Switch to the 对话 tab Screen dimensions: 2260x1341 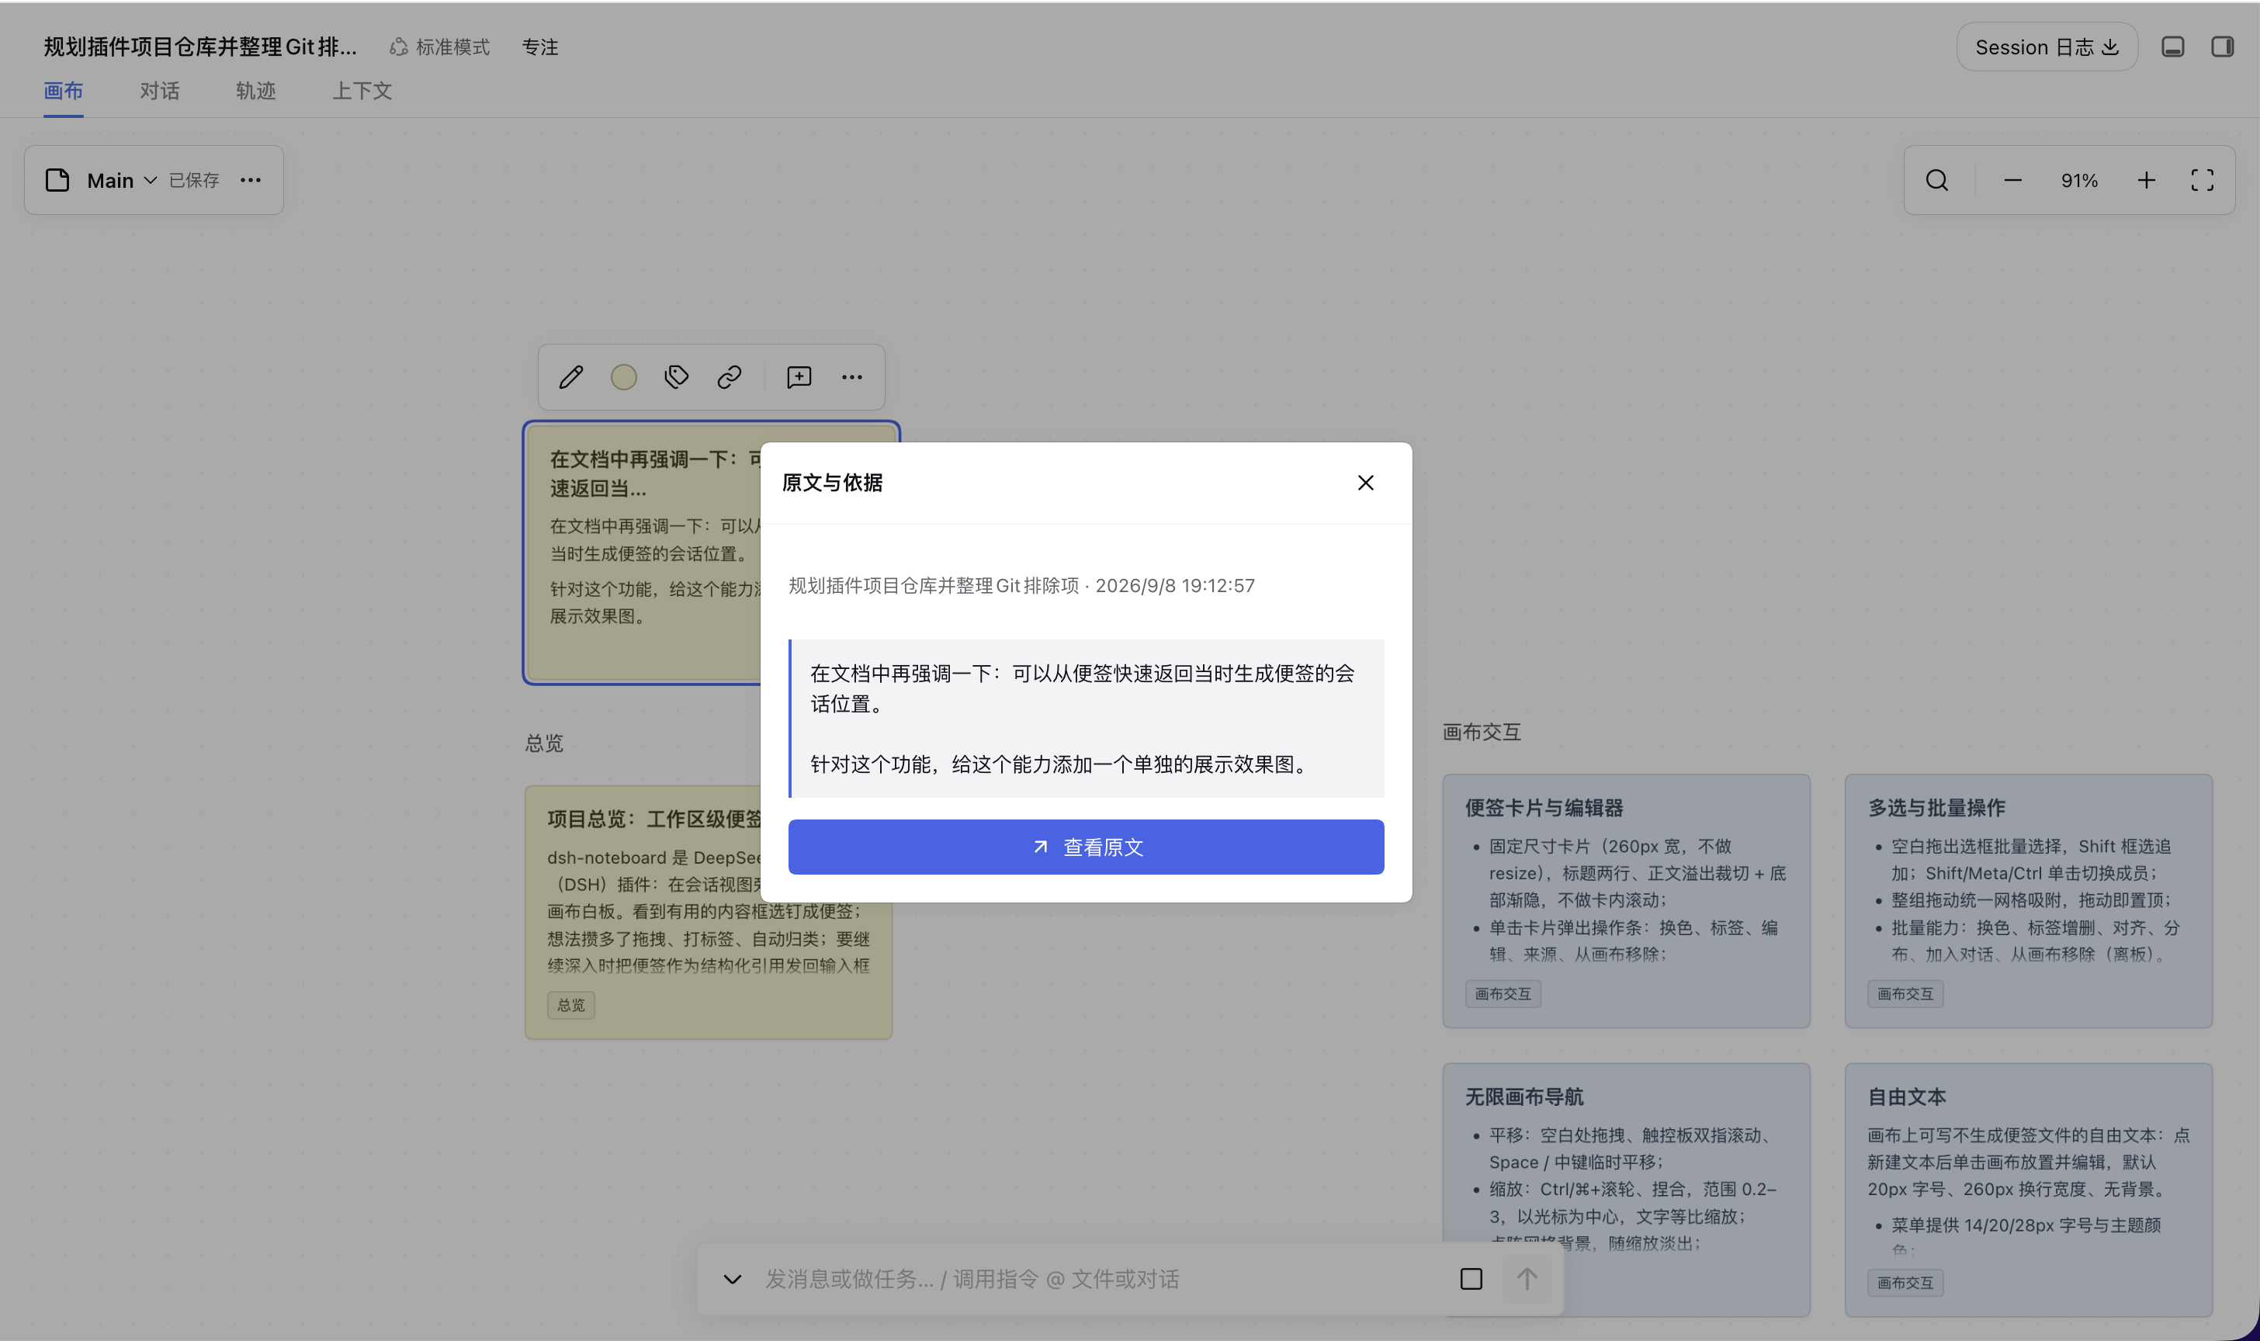coord(160,90)
